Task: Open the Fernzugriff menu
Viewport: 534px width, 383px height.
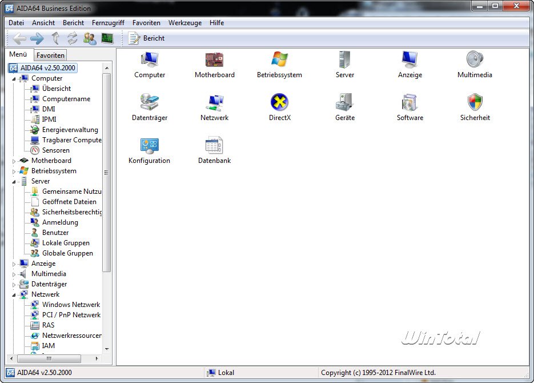Action: click(108, 23)
